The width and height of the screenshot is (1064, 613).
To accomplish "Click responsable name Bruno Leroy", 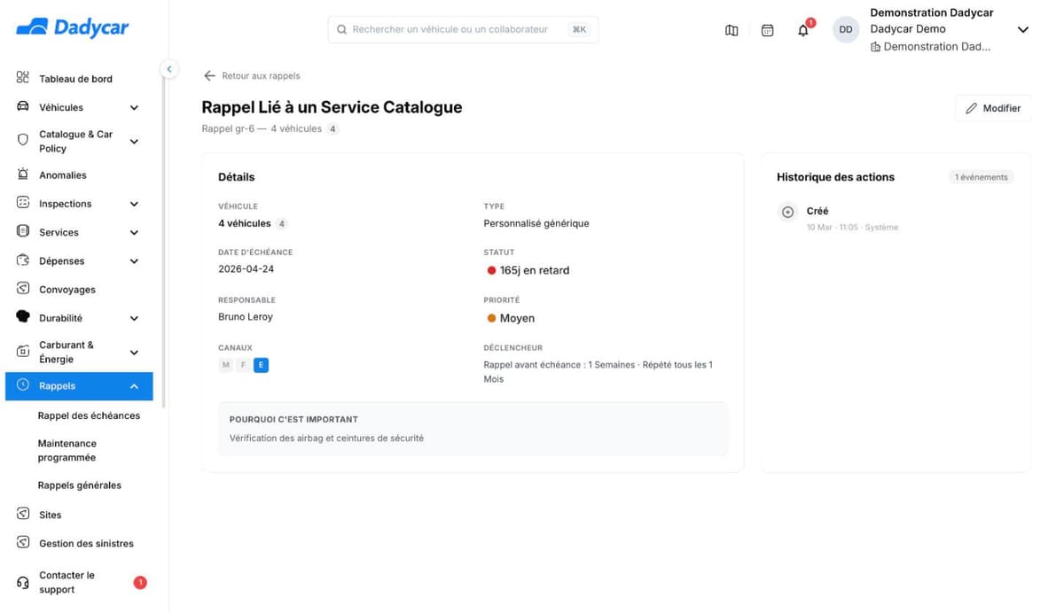I will (246, 317).
